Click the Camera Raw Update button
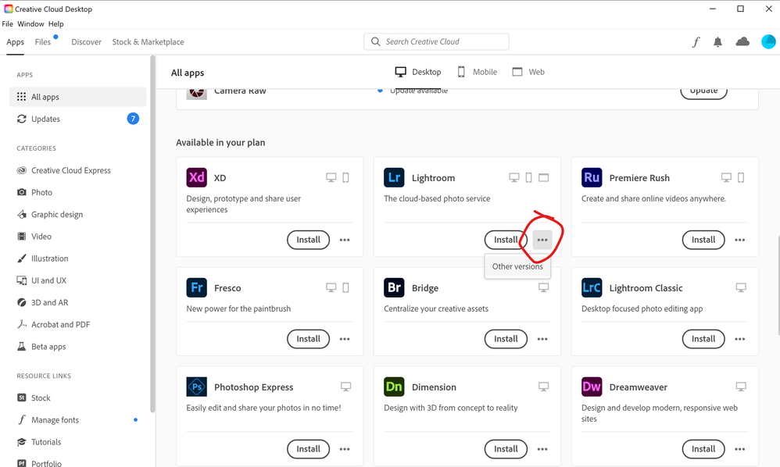The width and height of the screenshot is (780, 467). tap(703, 92)
